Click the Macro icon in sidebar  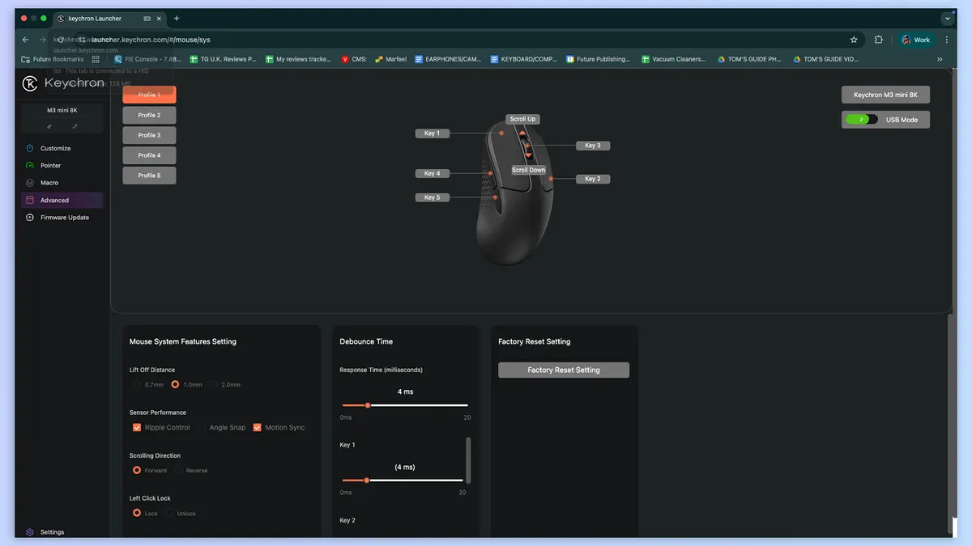pos(30,183)
